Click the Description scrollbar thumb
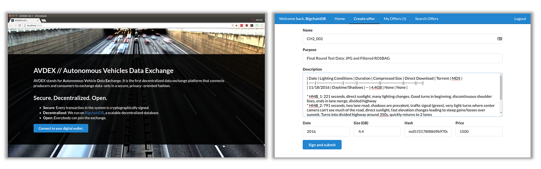This screenshot has width=541, height=169. [x=501, y=88]
